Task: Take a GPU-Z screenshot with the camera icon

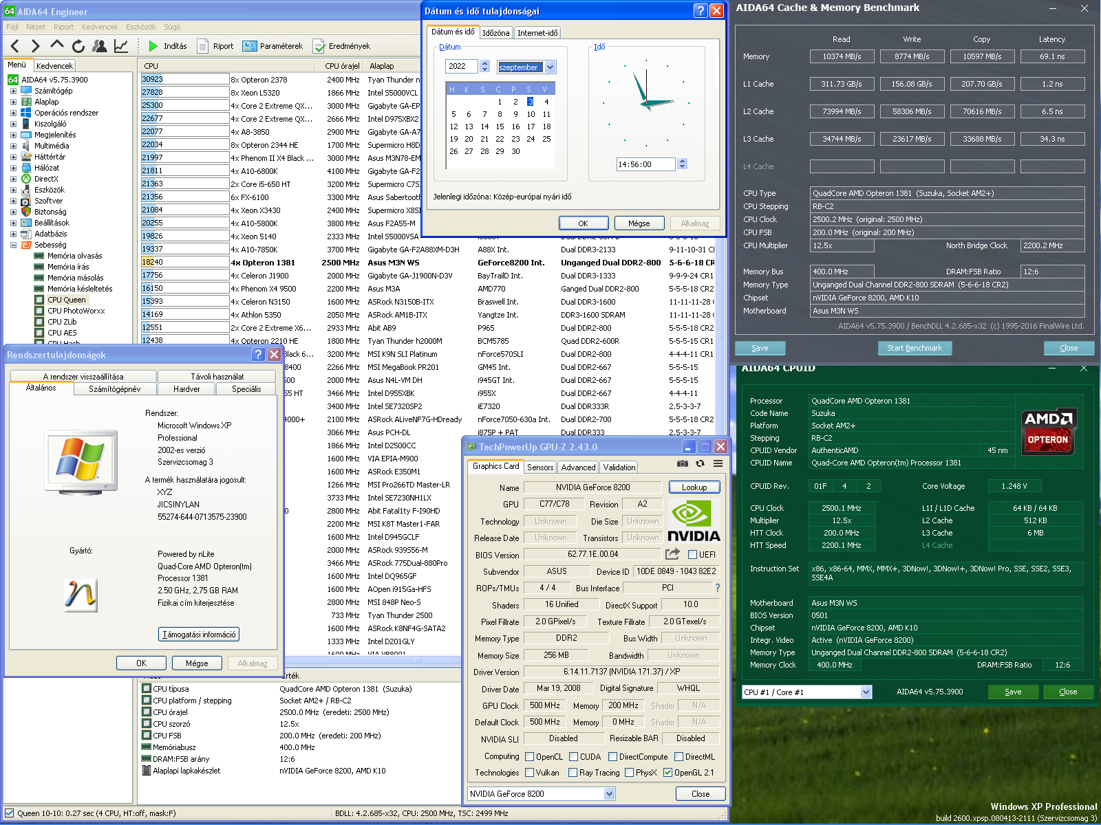Action: [x=682, y=463]
